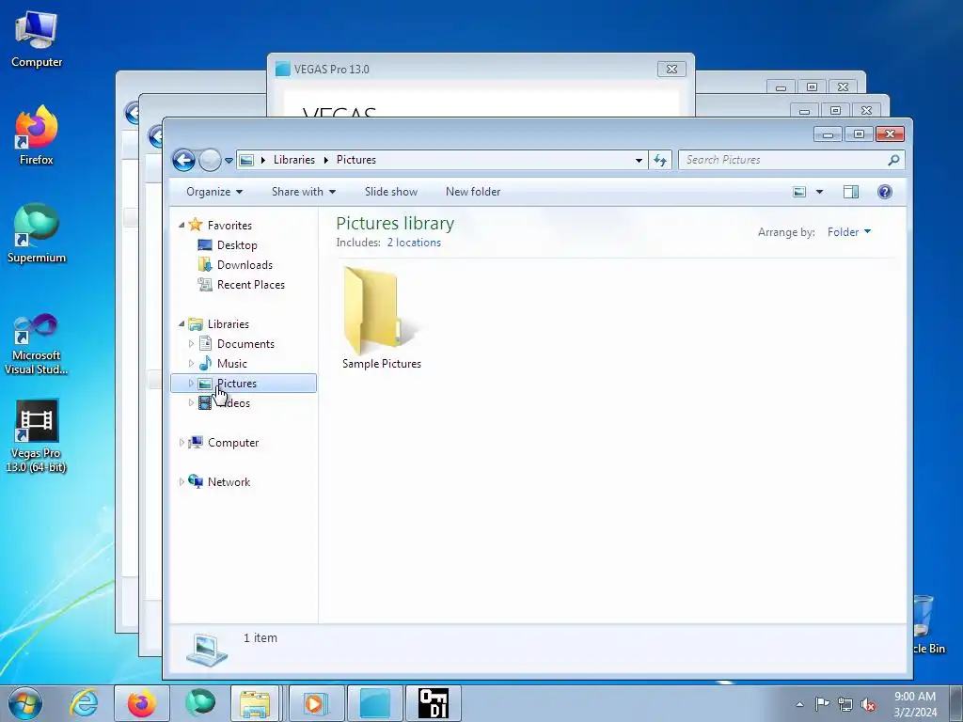Click the OTDI taskbar icon

click(x=434, y=703)
